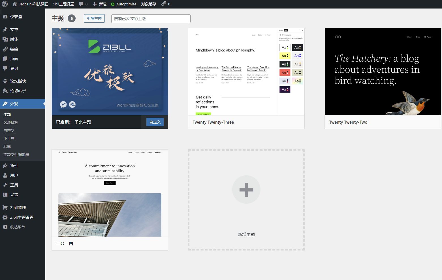Click the 收起菜单 collapse arrow icon
This screenshot has width=442, height=280.
(5, 227)
